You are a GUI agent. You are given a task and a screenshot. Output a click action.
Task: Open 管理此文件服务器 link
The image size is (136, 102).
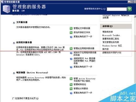pyautogui.click(x=82, y=28)
